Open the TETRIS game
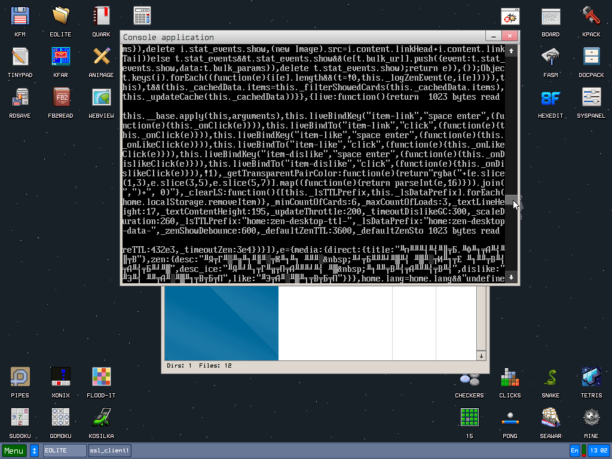Viewport: 612px width, 459px height. pyautogui.click(x=591, y=376)
